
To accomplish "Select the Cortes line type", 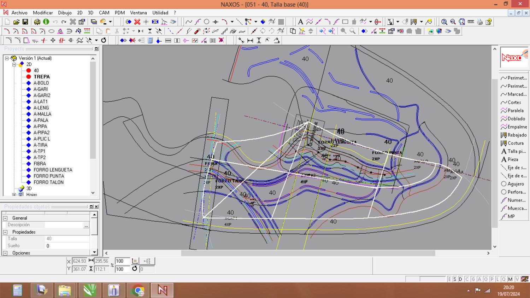I will 511,103.
